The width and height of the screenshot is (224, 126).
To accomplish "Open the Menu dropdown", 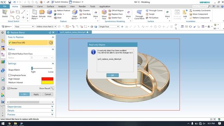I will (x=6, y=27).
